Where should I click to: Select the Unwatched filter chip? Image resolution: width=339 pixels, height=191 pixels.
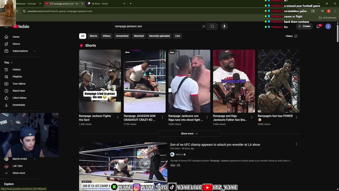click(122, 36)
